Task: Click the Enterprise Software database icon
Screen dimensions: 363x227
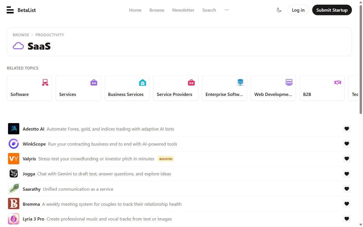Action: click(240, 83)
